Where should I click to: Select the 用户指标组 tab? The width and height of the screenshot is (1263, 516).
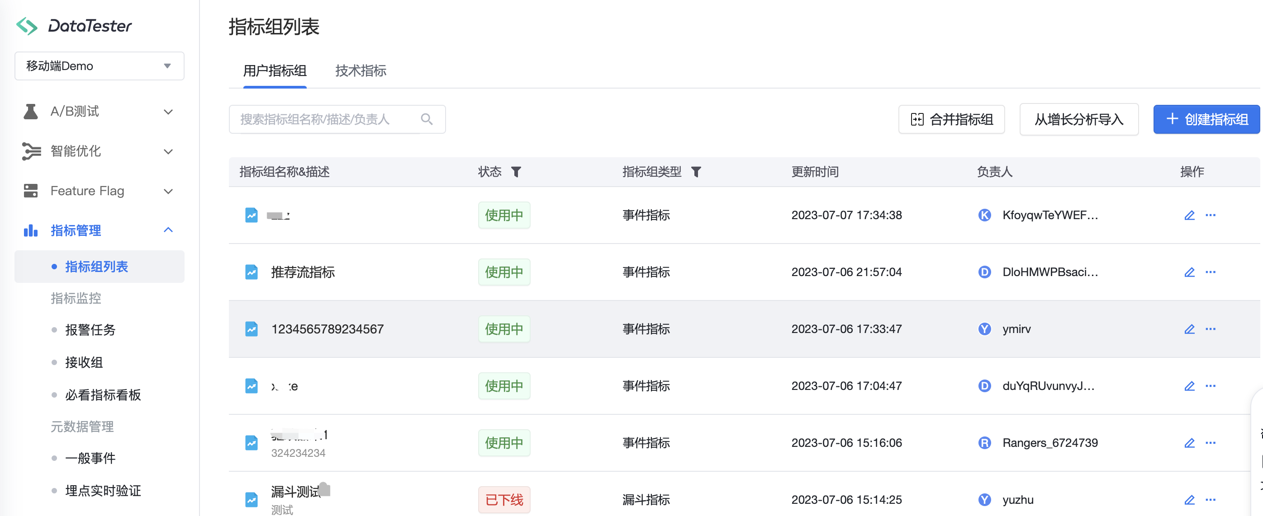click(275, 71)
